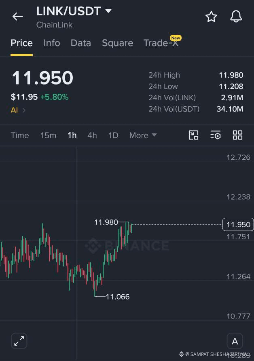
Task: Open the chart layout grid icon
Action: tap(237, 135)
